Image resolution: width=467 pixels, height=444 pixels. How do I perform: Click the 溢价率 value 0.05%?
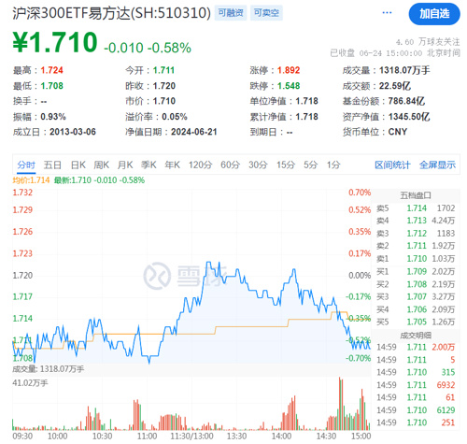(175, 117)
